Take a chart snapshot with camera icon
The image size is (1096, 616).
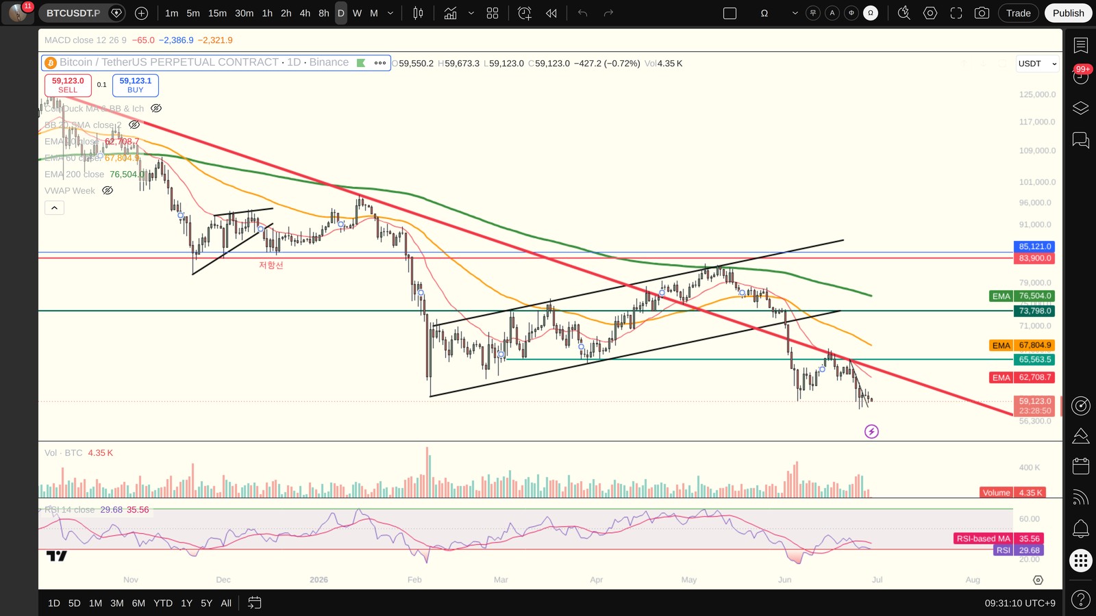pos(982,13)
